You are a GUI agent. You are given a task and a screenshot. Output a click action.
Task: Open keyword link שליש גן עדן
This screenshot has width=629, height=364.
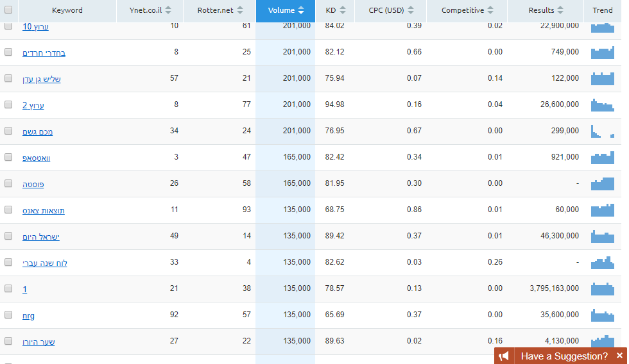pos(41,79)
